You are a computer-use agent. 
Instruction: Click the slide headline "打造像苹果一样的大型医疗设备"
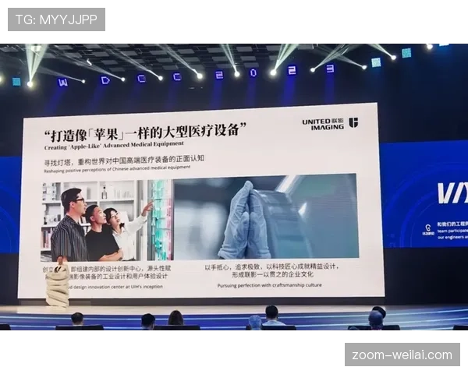coord(145,132)
